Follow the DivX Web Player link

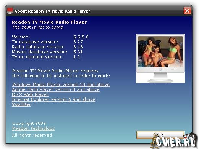(x=30, y=94)
